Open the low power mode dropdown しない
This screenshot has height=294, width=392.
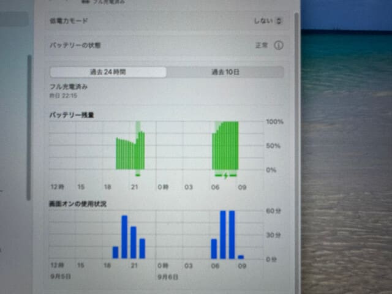point(268,21)
